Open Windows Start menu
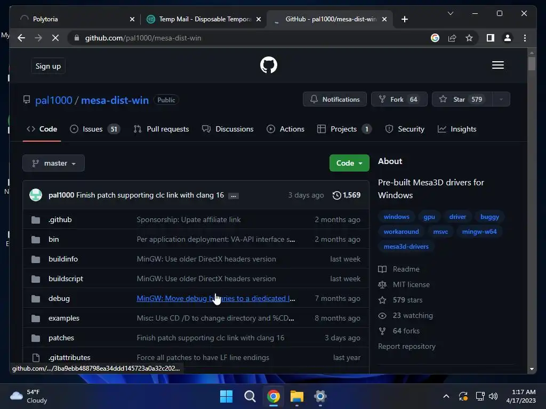This screenshot has height=409, width=546. pyautogui.click(x=226, y=396)
